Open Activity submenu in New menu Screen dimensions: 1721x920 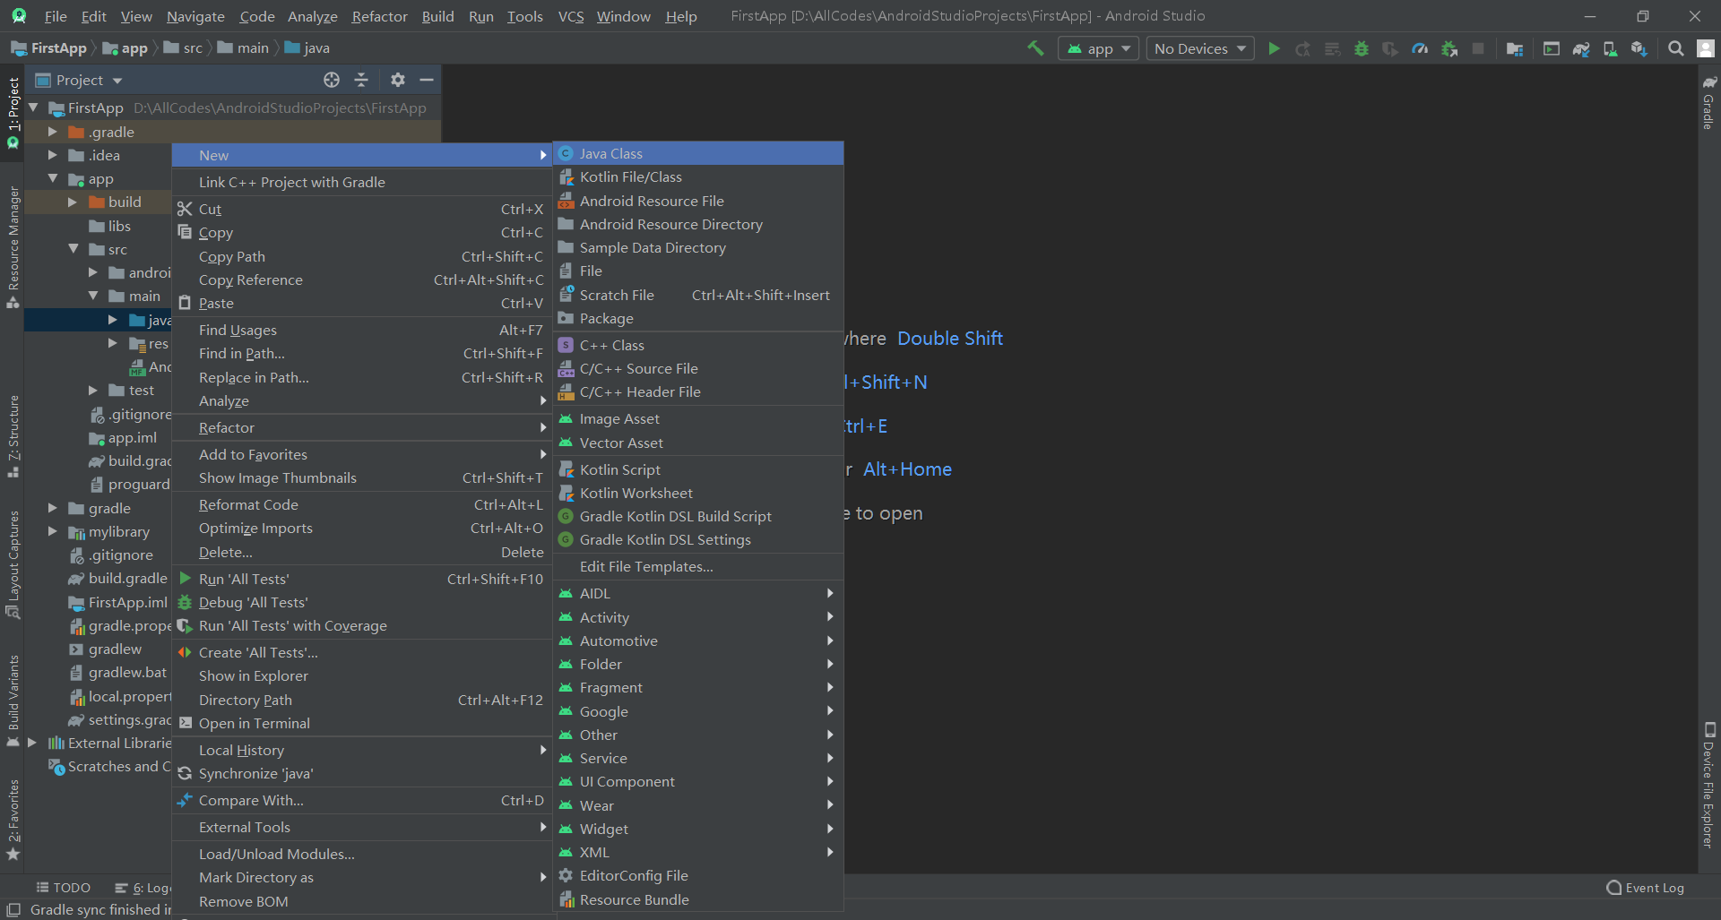[698, 617]
